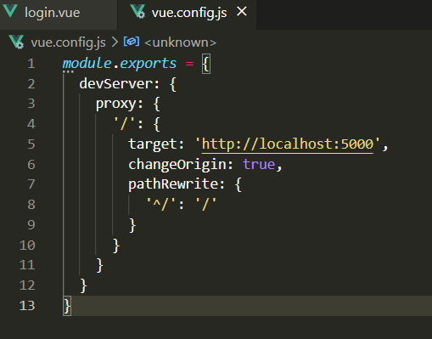Screen dimensions: 432x339
Task: Place cursor on module.exports text
Action: [120, 64]
